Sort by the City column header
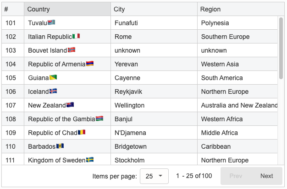287x189 pixels. [154, 9]
